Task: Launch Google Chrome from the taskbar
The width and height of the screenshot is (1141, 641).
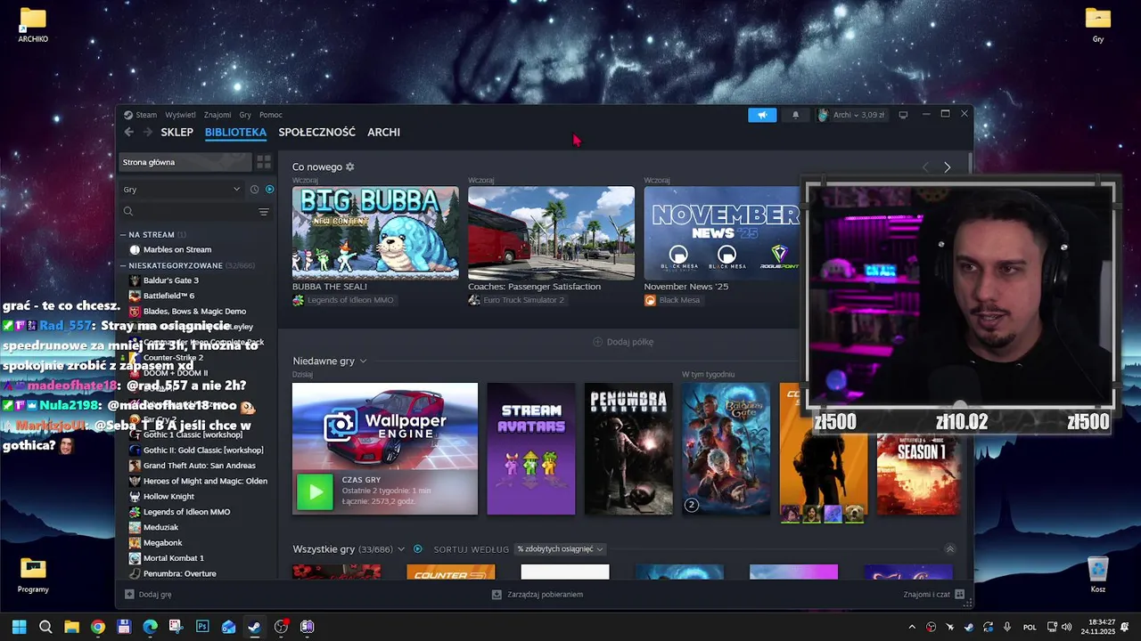Action: point(98,627)
